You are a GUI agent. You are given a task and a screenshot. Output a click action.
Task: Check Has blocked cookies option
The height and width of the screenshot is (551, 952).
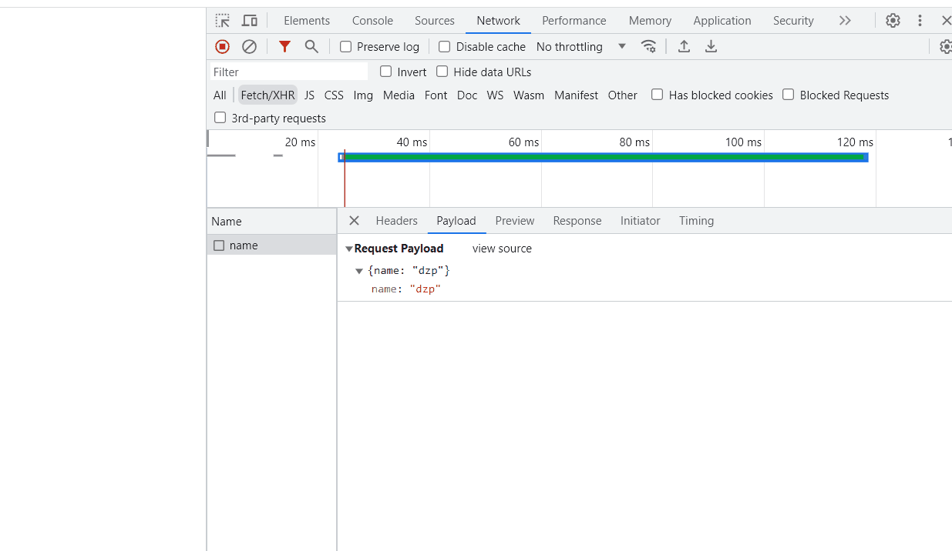click(x=657, y=95)
